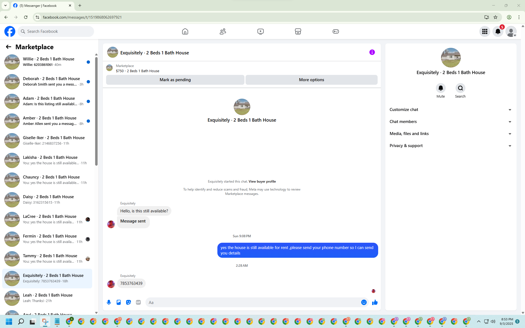The width and height of the screenshot is (525, 328).
Task: Choose a sticker icon
Action: click(x=129, y=302)
